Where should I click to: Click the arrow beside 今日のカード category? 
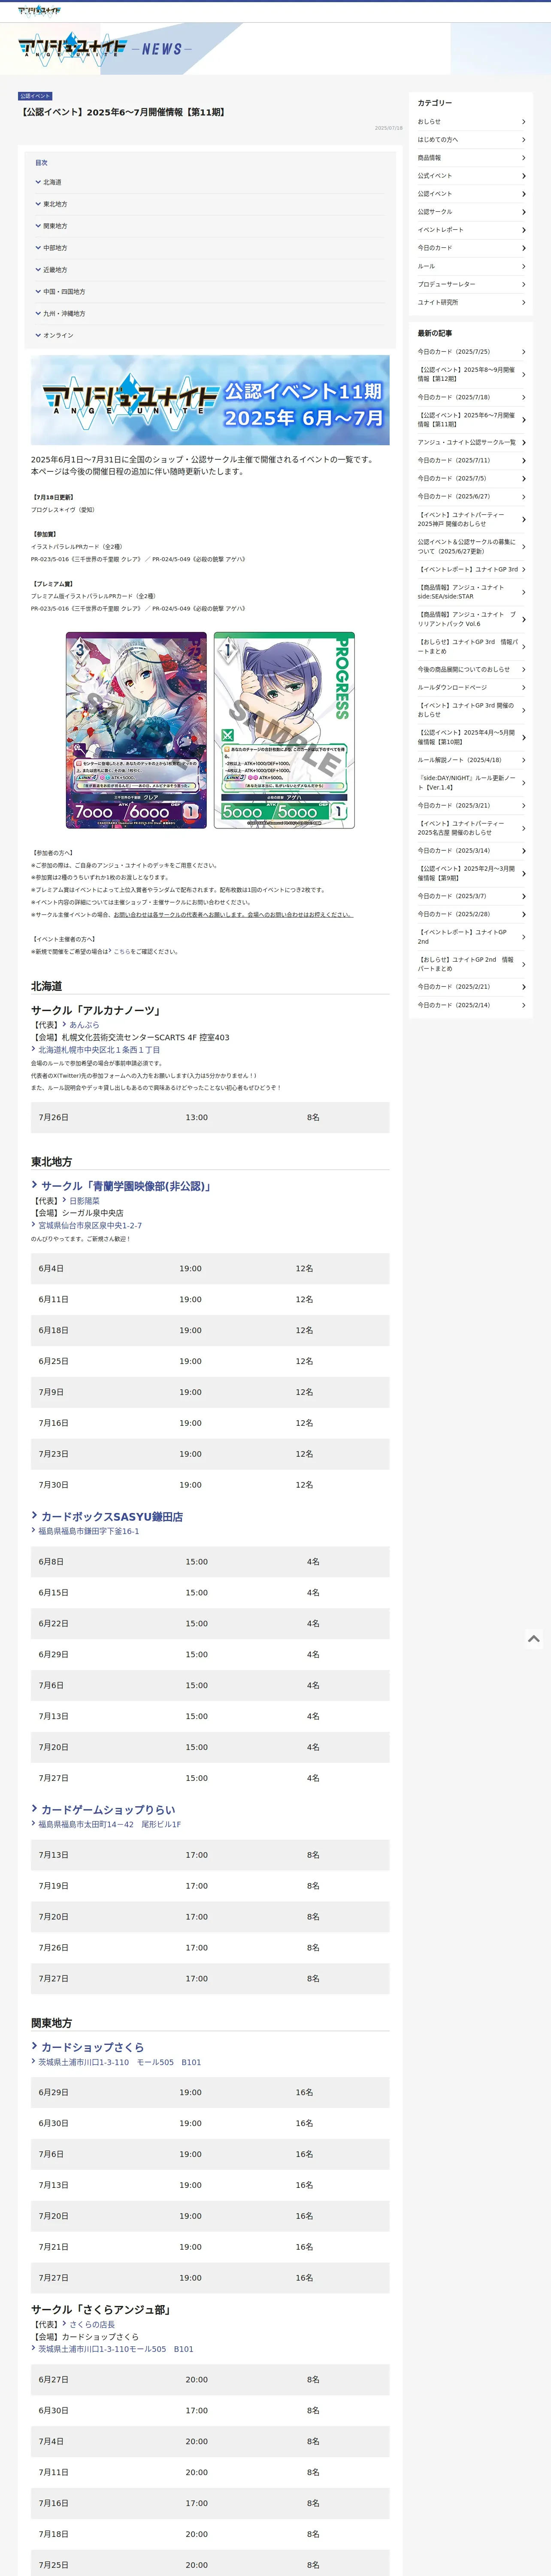[x=523, y=248]
